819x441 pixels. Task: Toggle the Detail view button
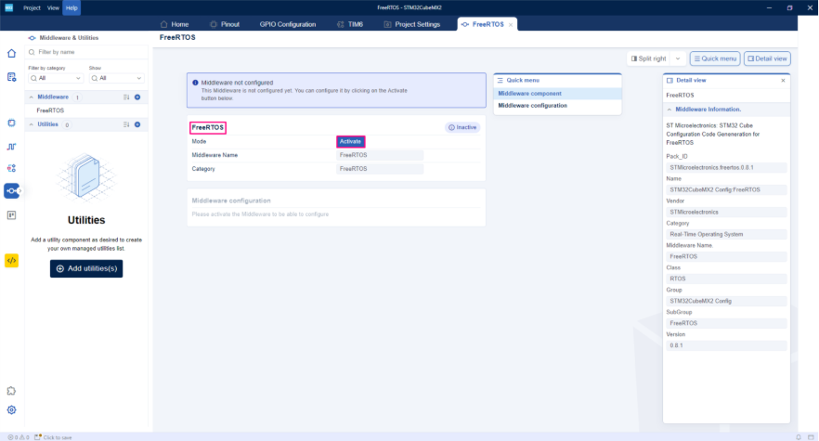[767, 58]
